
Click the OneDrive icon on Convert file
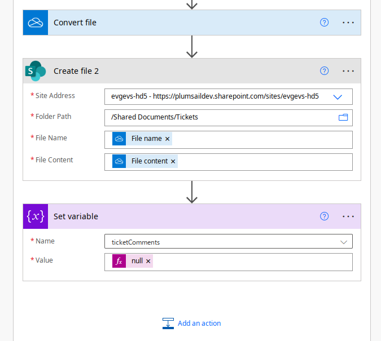(36, 23)
